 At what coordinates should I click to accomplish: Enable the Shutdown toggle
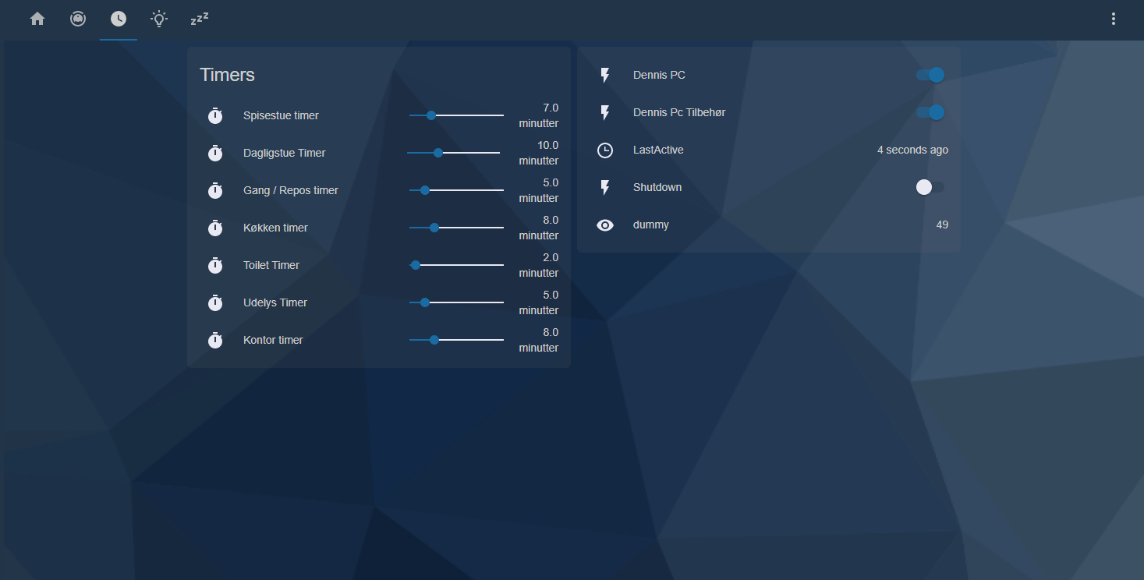(930, 187)
